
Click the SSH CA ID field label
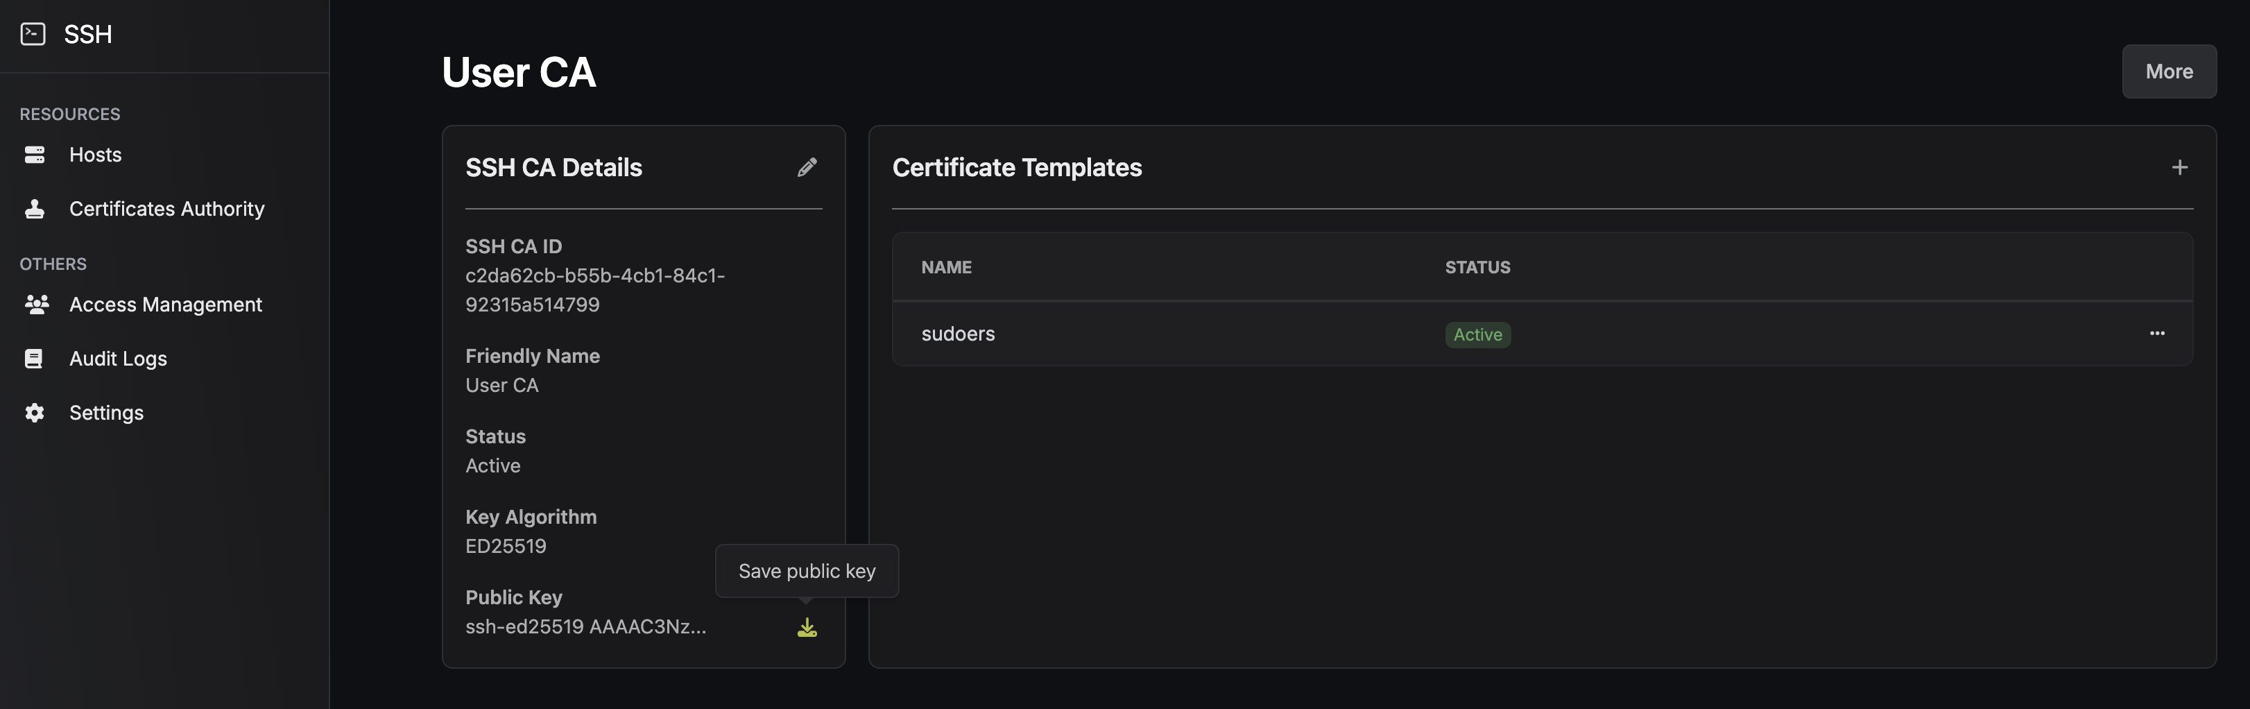[513, 246]
